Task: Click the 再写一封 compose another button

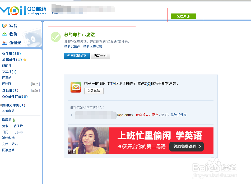Action: (x=100, y=56)
